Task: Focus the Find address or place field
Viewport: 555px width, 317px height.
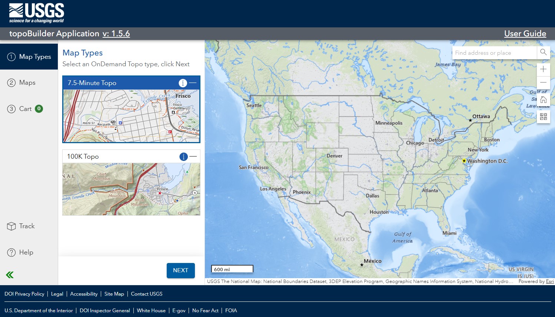Action: 495,53
